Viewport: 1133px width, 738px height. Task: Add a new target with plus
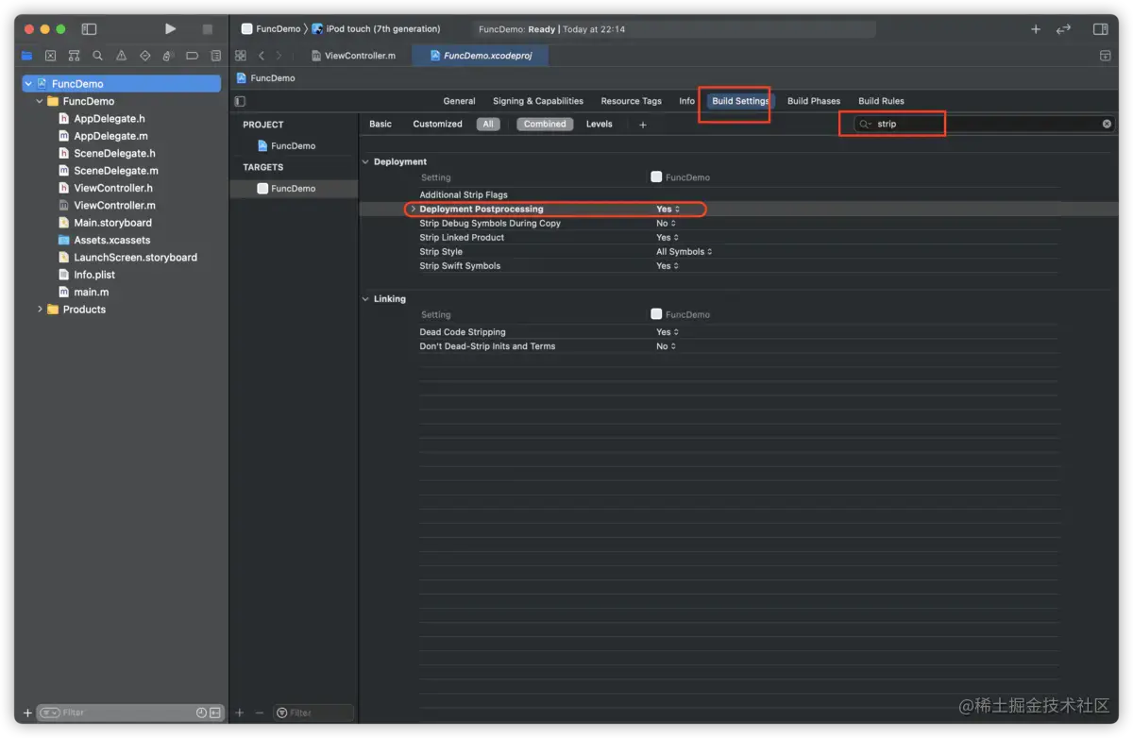pyautogui.click(x=240, y=713)
